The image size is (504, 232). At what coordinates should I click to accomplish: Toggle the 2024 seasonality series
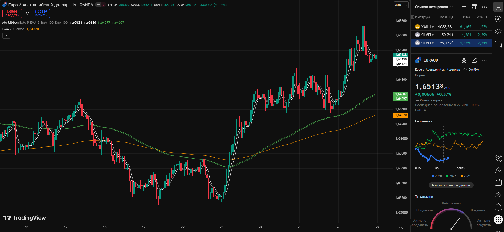pos(466,176)
